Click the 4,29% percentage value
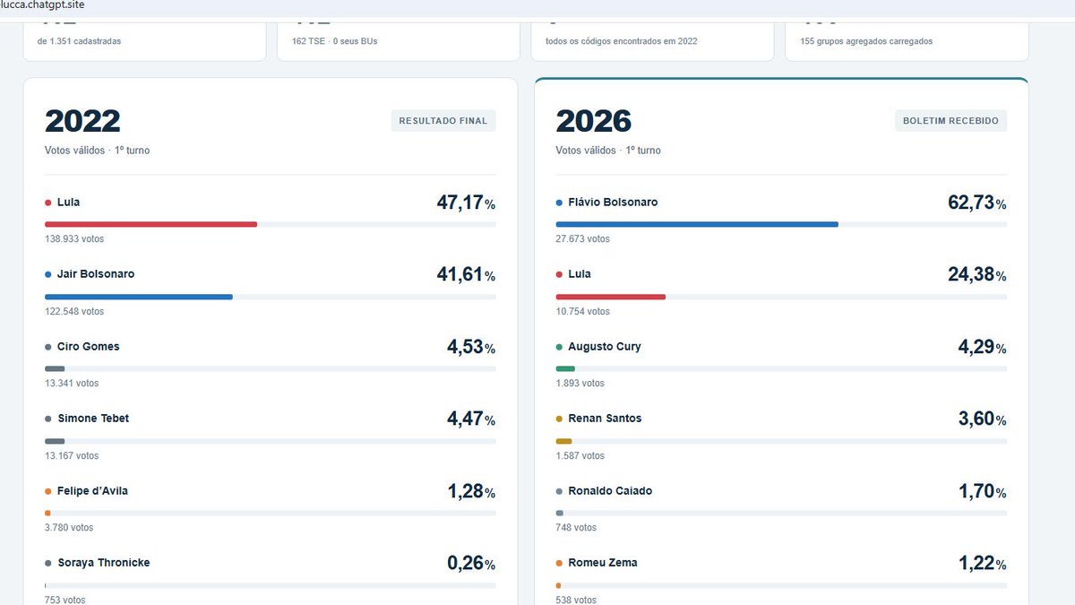The image size is (1075, 605). 983,347
